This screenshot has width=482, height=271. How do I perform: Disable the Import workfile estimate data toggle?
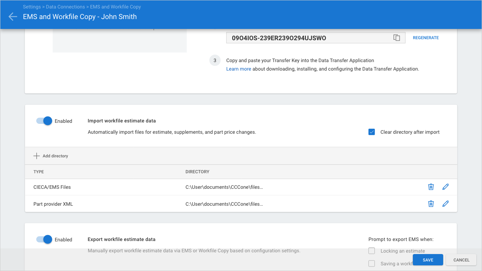[x=44, y=121]
